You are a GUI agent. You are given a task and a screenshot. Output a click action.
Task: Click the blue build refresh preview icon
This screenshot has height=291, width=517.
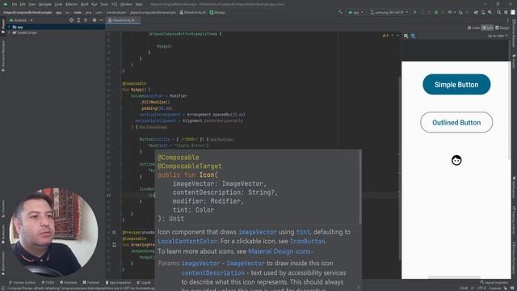coord(413,36)
